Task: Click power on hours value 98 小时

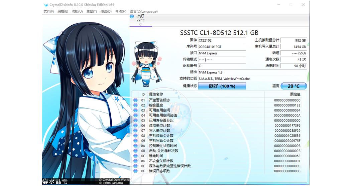Action: click(x=294, y=66)
